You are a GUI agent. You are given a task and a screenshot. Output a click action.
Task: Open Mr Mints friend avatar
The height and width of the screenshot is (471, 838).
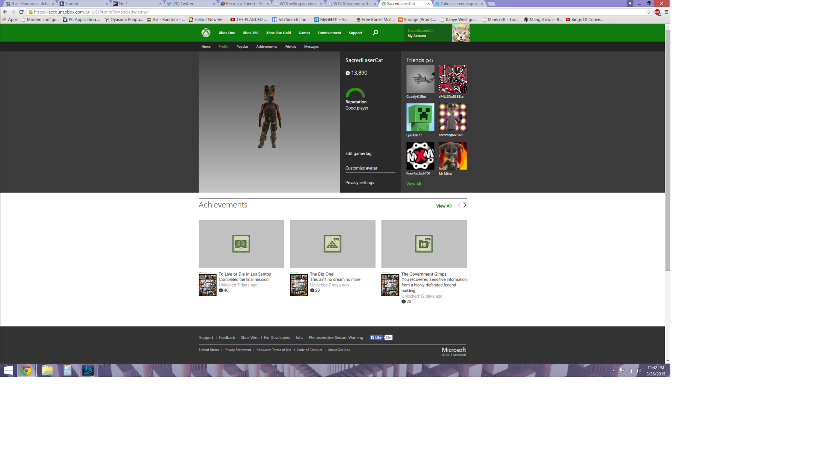[x=453, y=156]
